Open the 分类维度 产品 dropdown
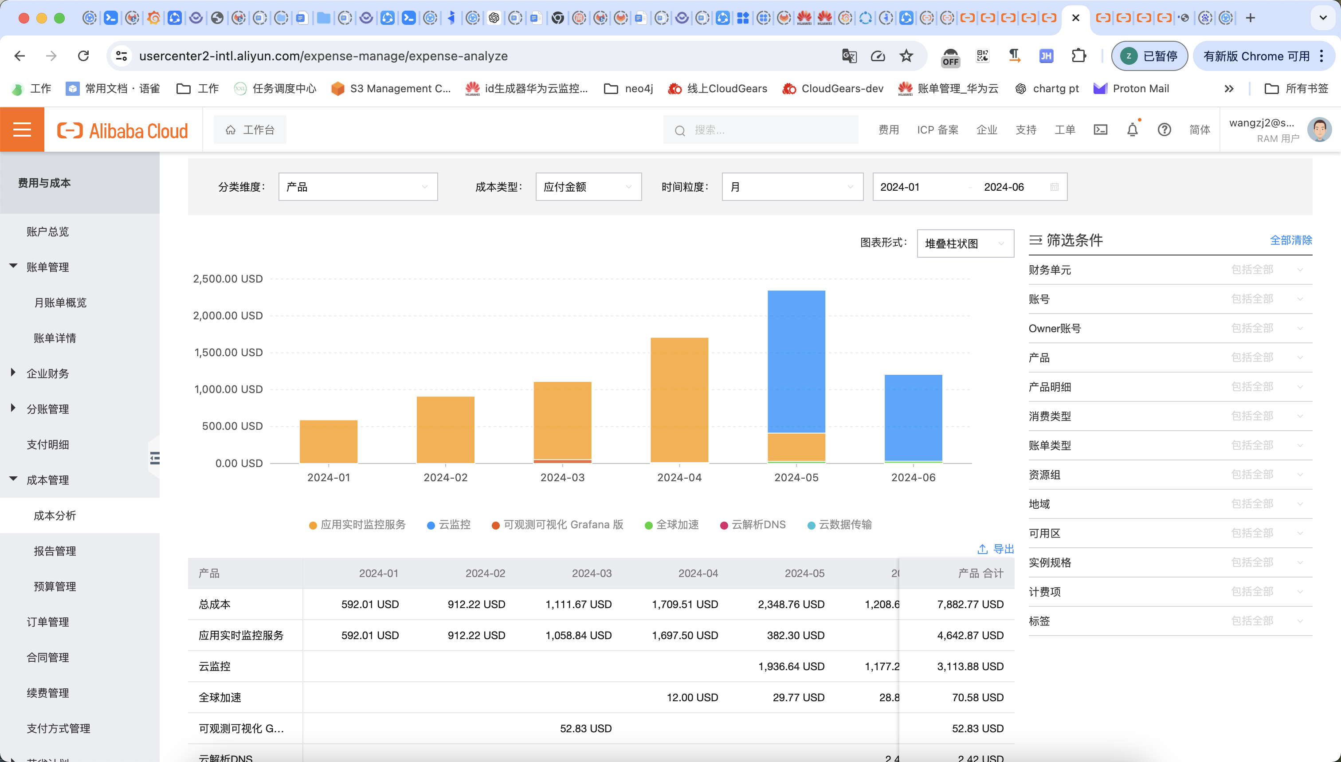The width and height of the screenshot is (1341, 762). pyautogui.click(x=358, y=187)
